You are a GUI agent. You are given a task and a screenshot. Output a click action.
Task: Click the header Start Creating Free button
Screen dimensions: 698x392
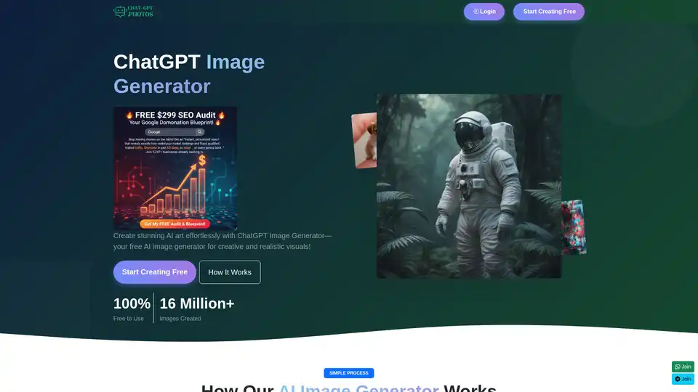click(549, 12)
